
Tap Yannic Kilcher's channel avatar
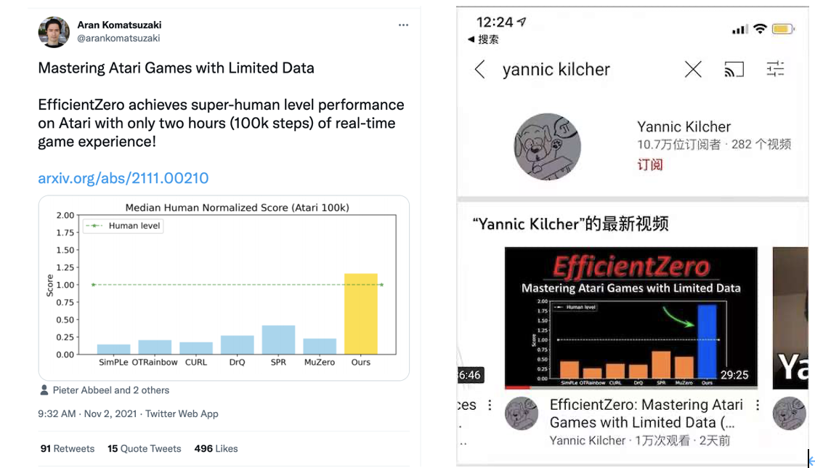(548, 147)
